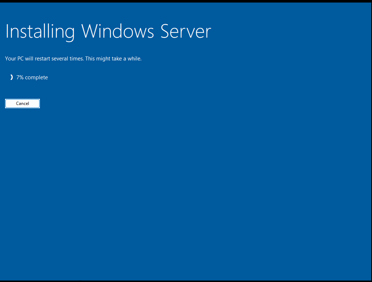Click the word "might" in the subtitle
Screen dimensions: 372x282
pyautogui.click(x=103, y=59)
